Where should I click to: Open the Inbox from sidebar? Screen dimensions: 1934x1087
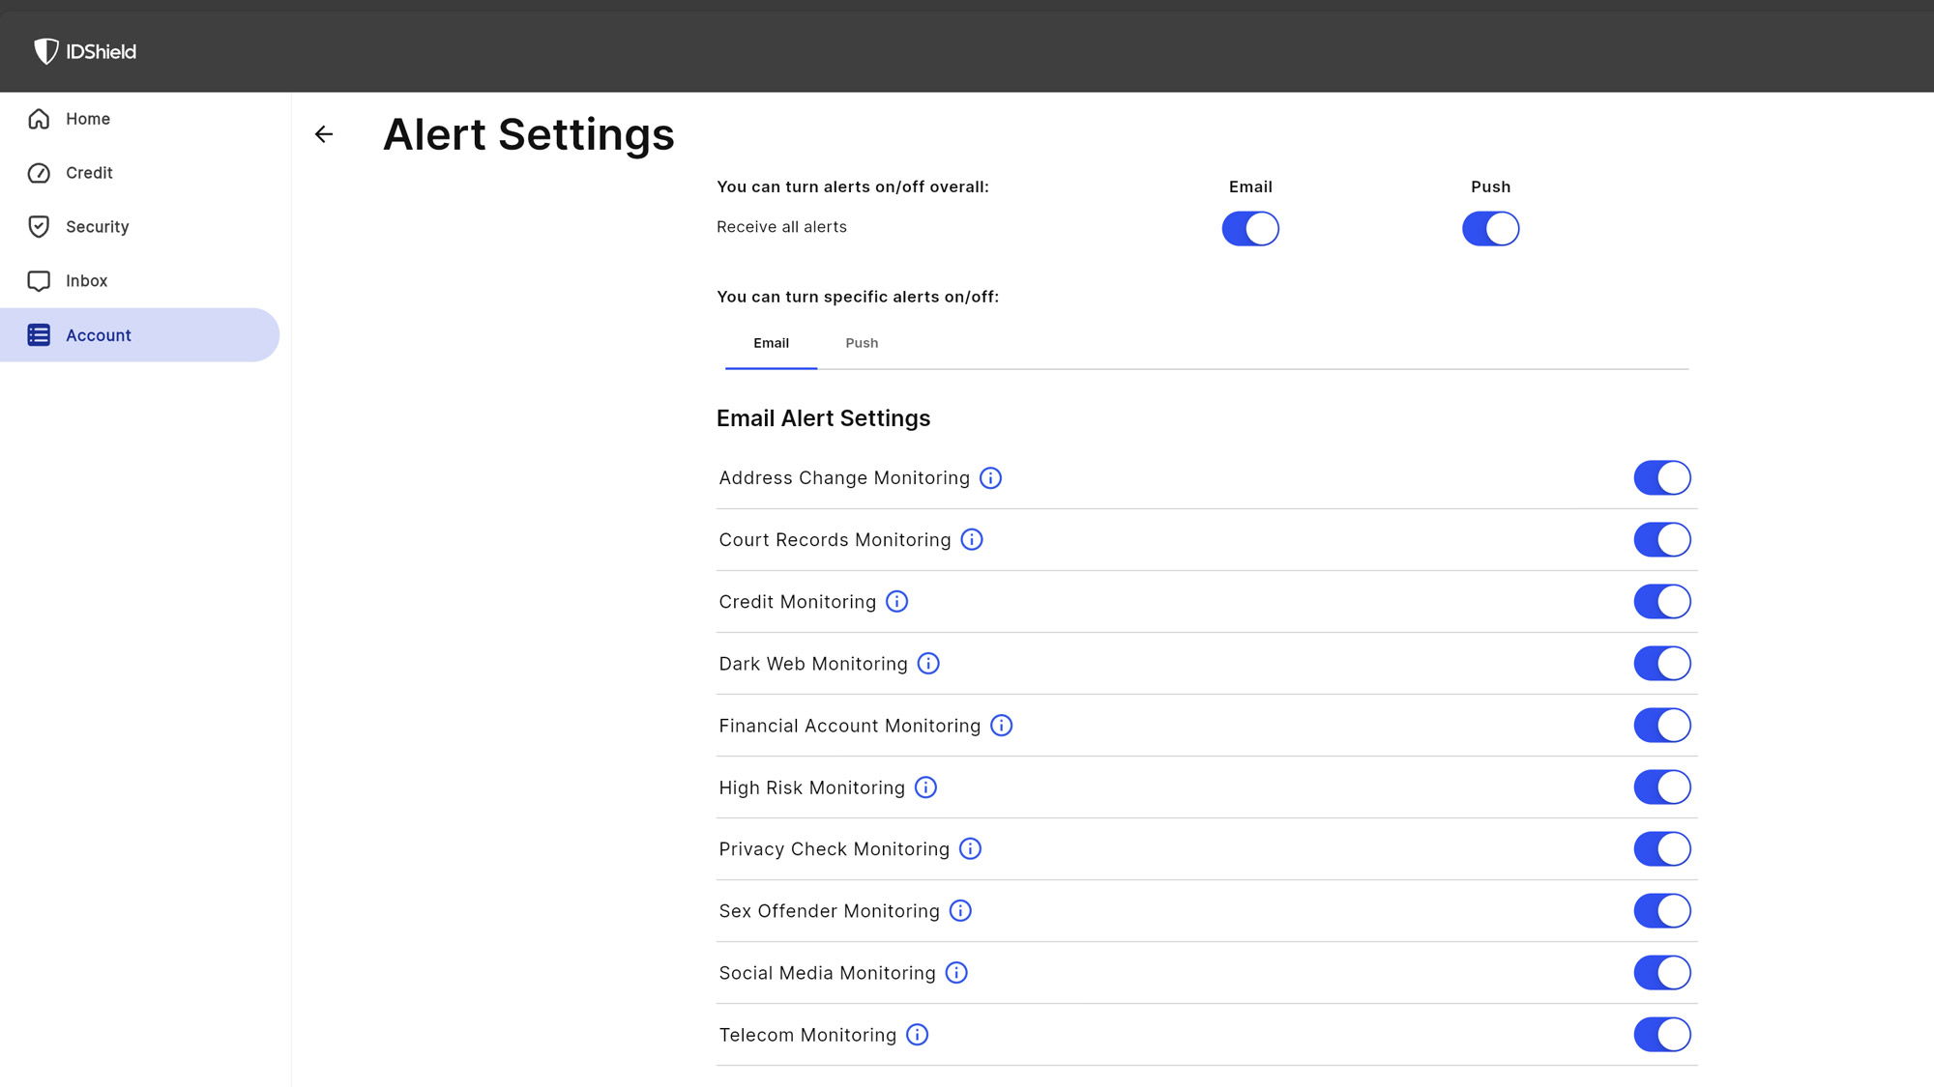click(x=86, y=281)
